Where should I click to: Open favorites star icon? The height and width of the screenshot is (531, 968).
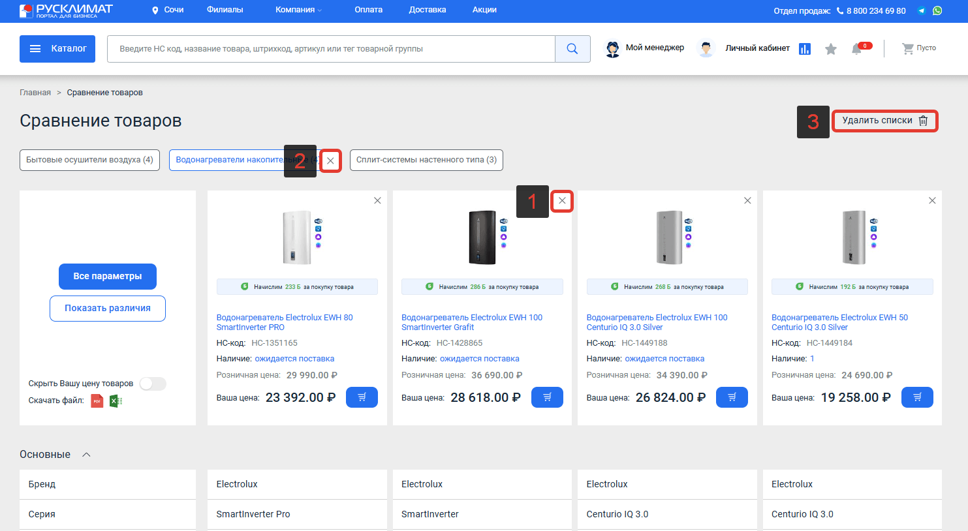coord(831,49)
